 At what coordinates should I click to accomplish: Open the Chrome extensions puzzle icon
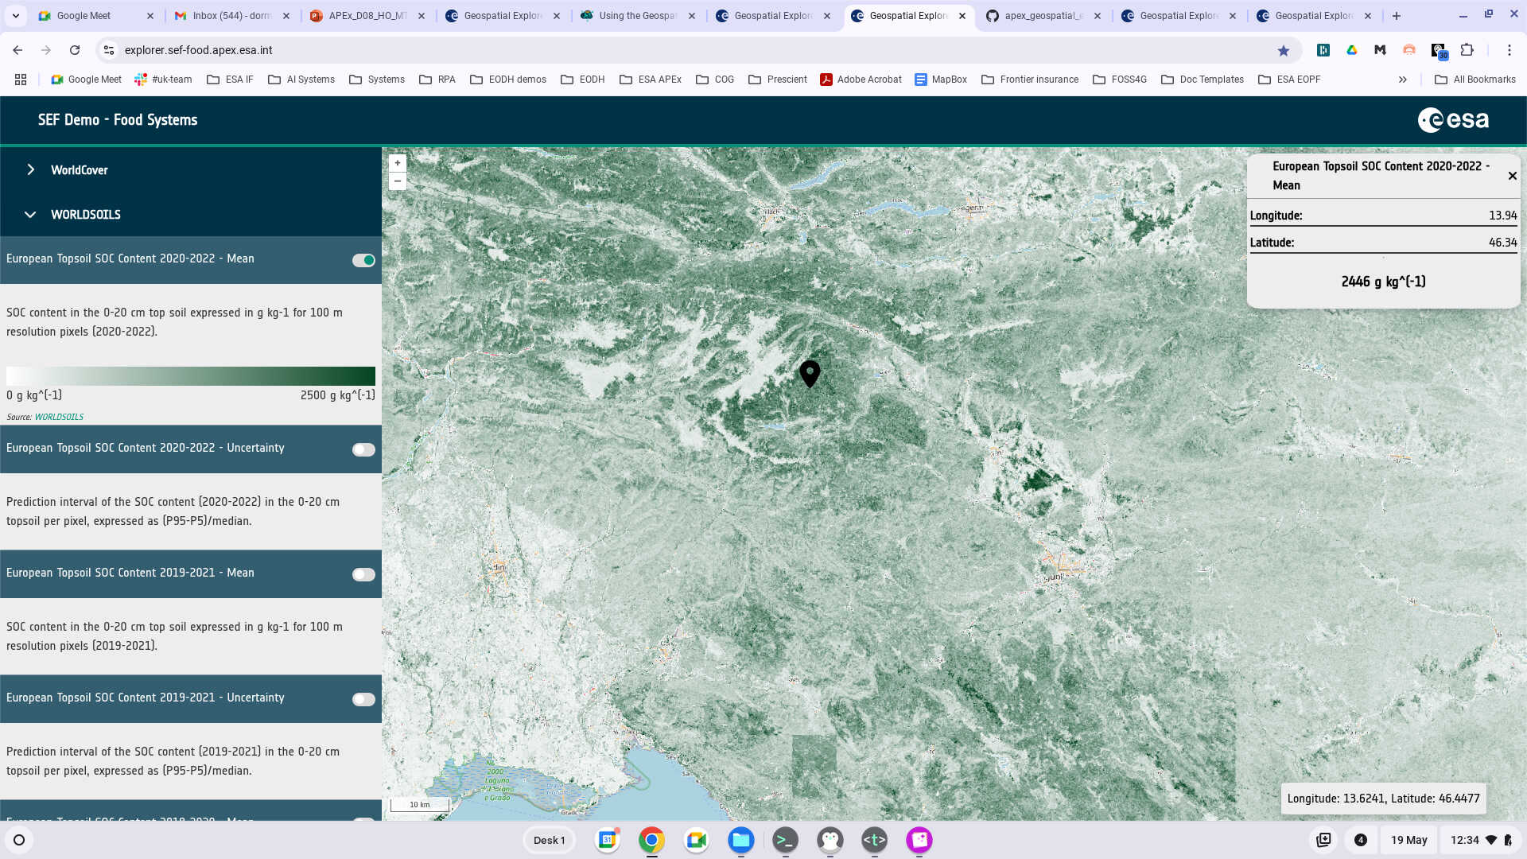coord(1467,50)
